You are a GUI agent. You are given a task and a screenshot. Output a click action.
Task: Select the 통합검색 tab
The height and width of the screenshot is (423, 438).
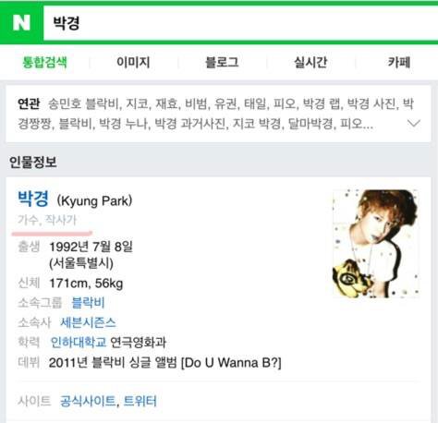pos(44,63)
